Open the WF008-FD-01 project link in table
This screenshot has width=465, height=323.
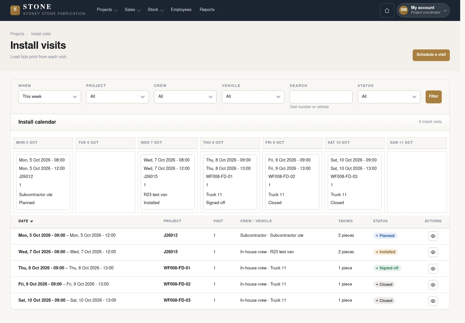tap(177, 268)
